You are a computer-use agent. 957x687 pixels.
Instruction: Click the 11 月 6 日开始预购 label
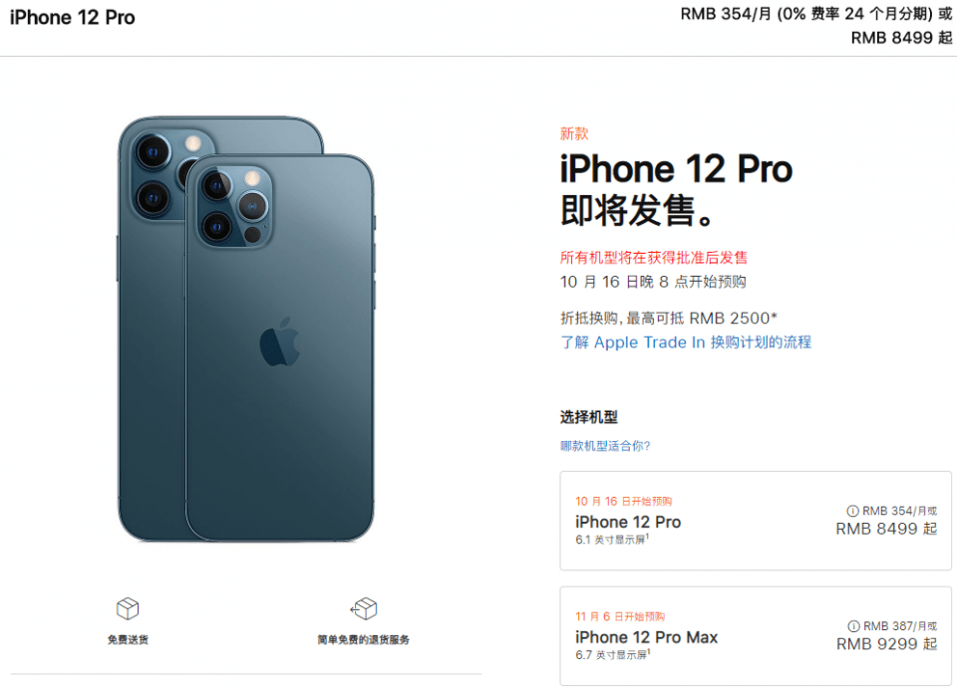(620, 616)
